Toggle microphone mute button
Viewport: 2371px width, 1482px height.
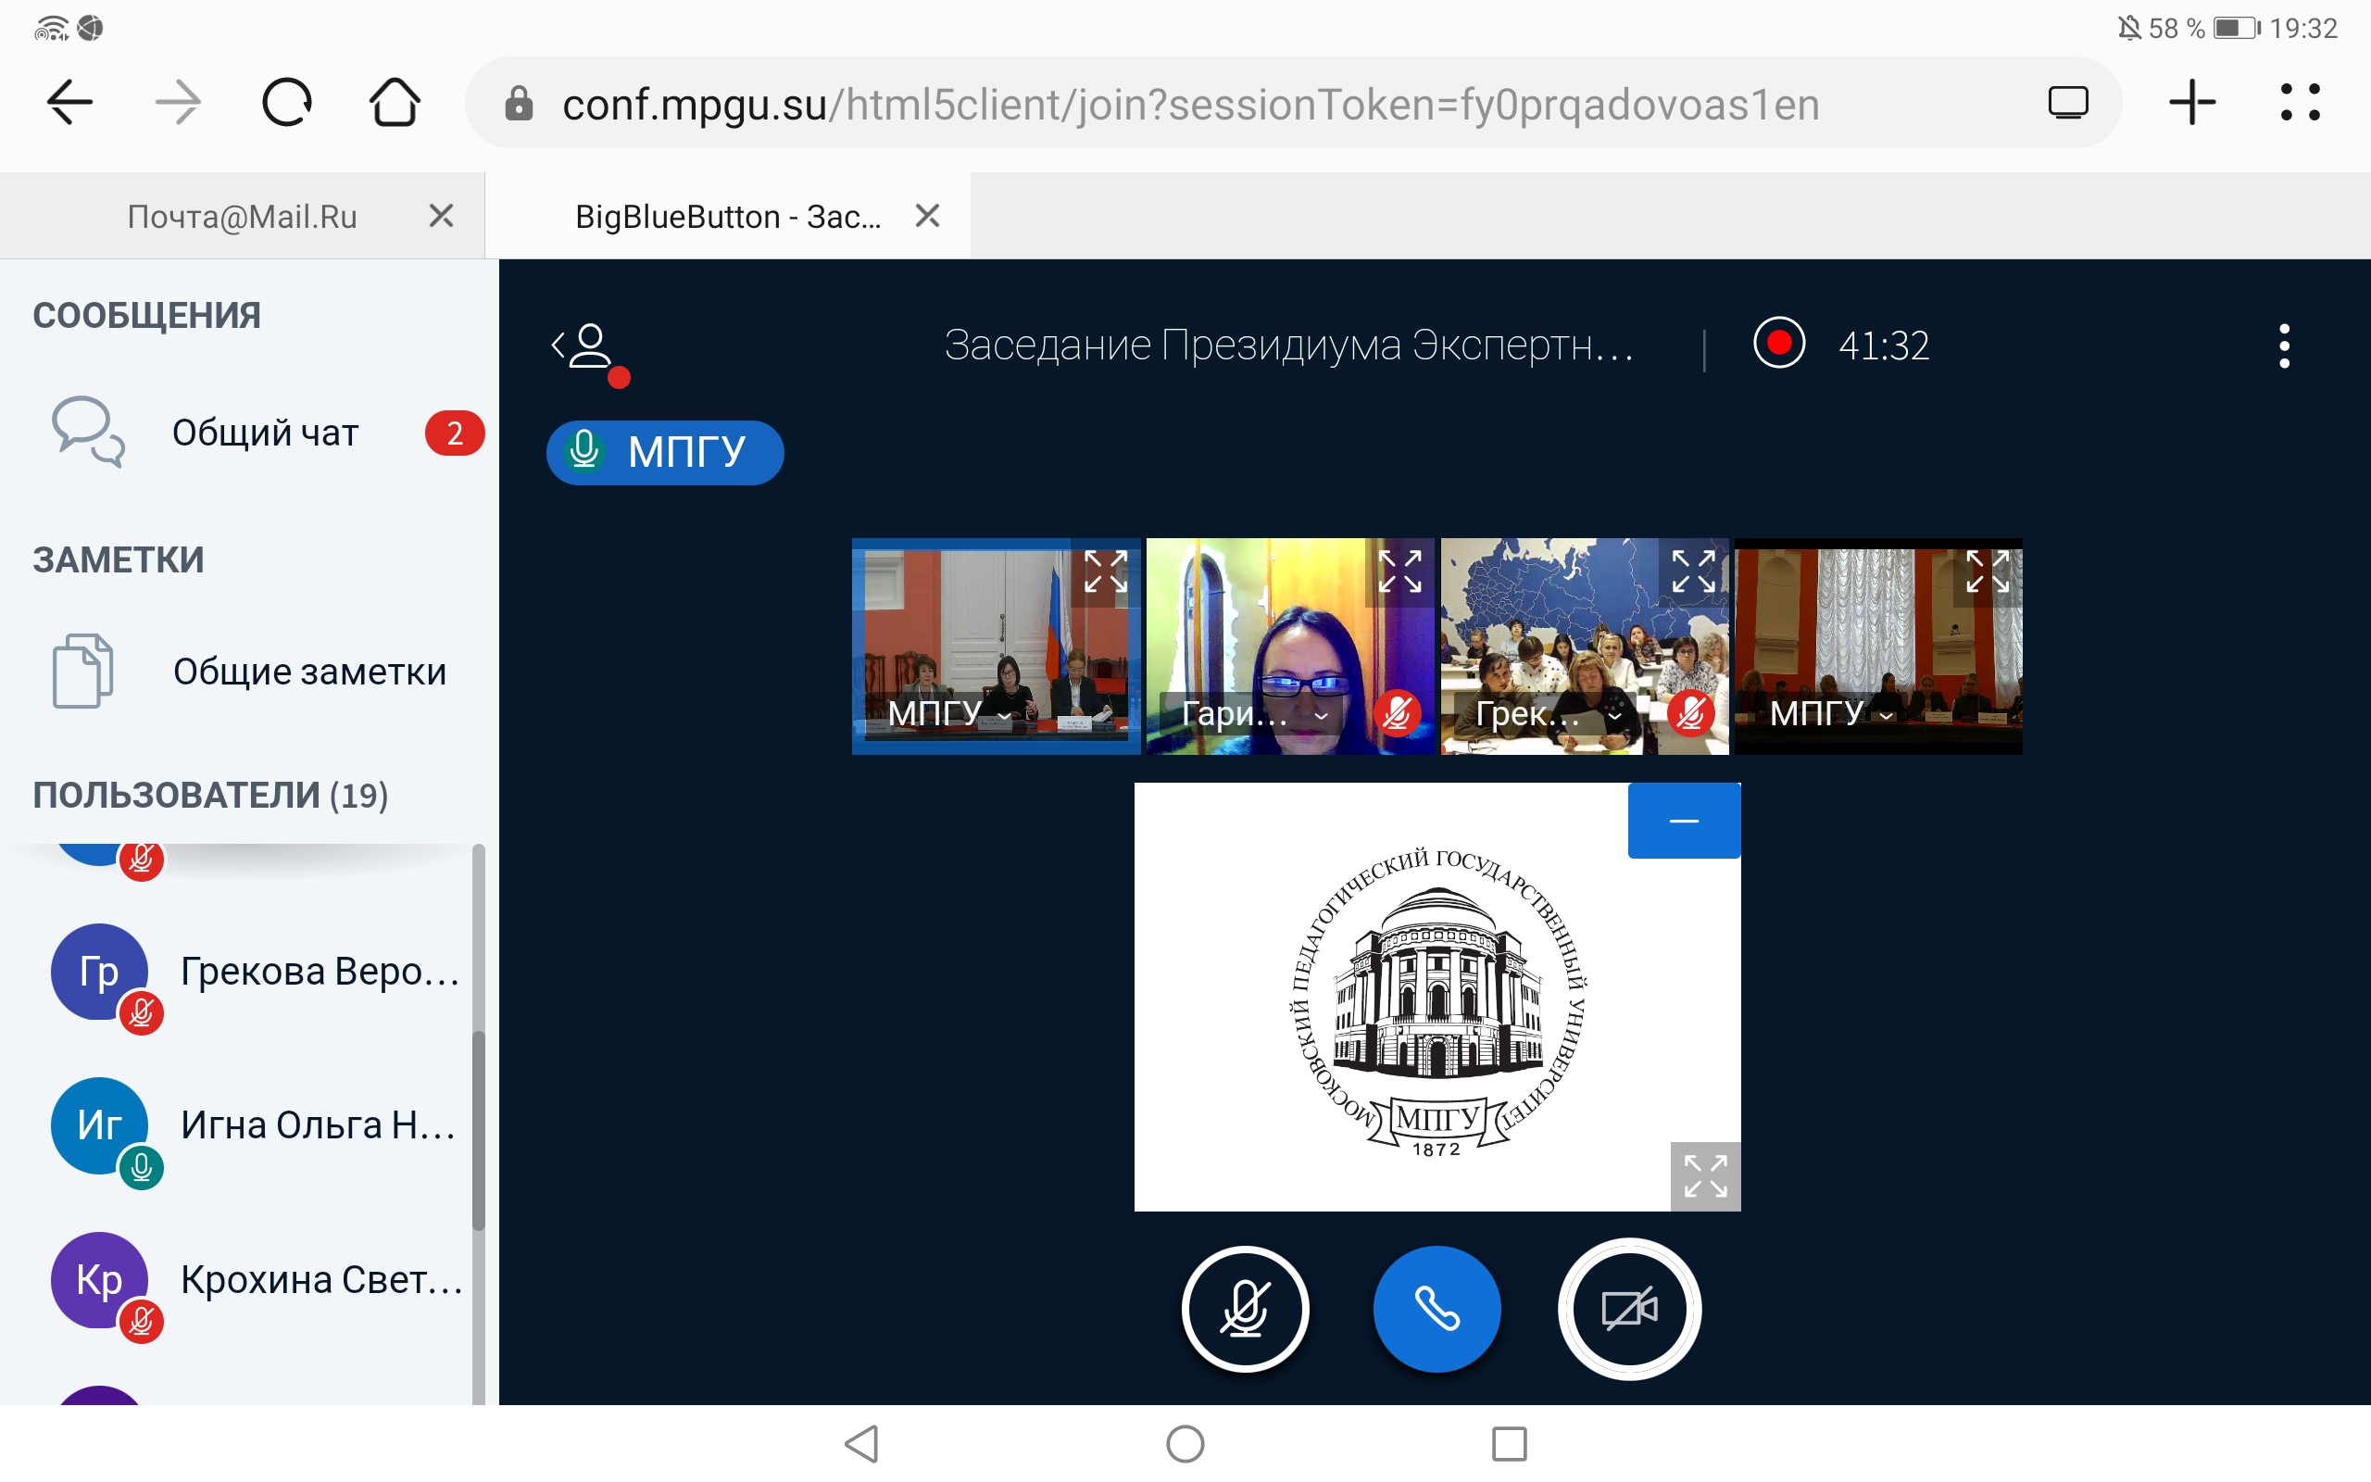pos(1246,1310)
